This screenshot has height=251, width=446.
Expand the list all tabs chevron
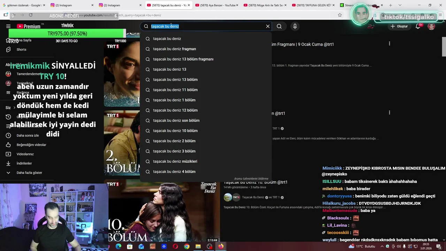[x=400, y=5]
